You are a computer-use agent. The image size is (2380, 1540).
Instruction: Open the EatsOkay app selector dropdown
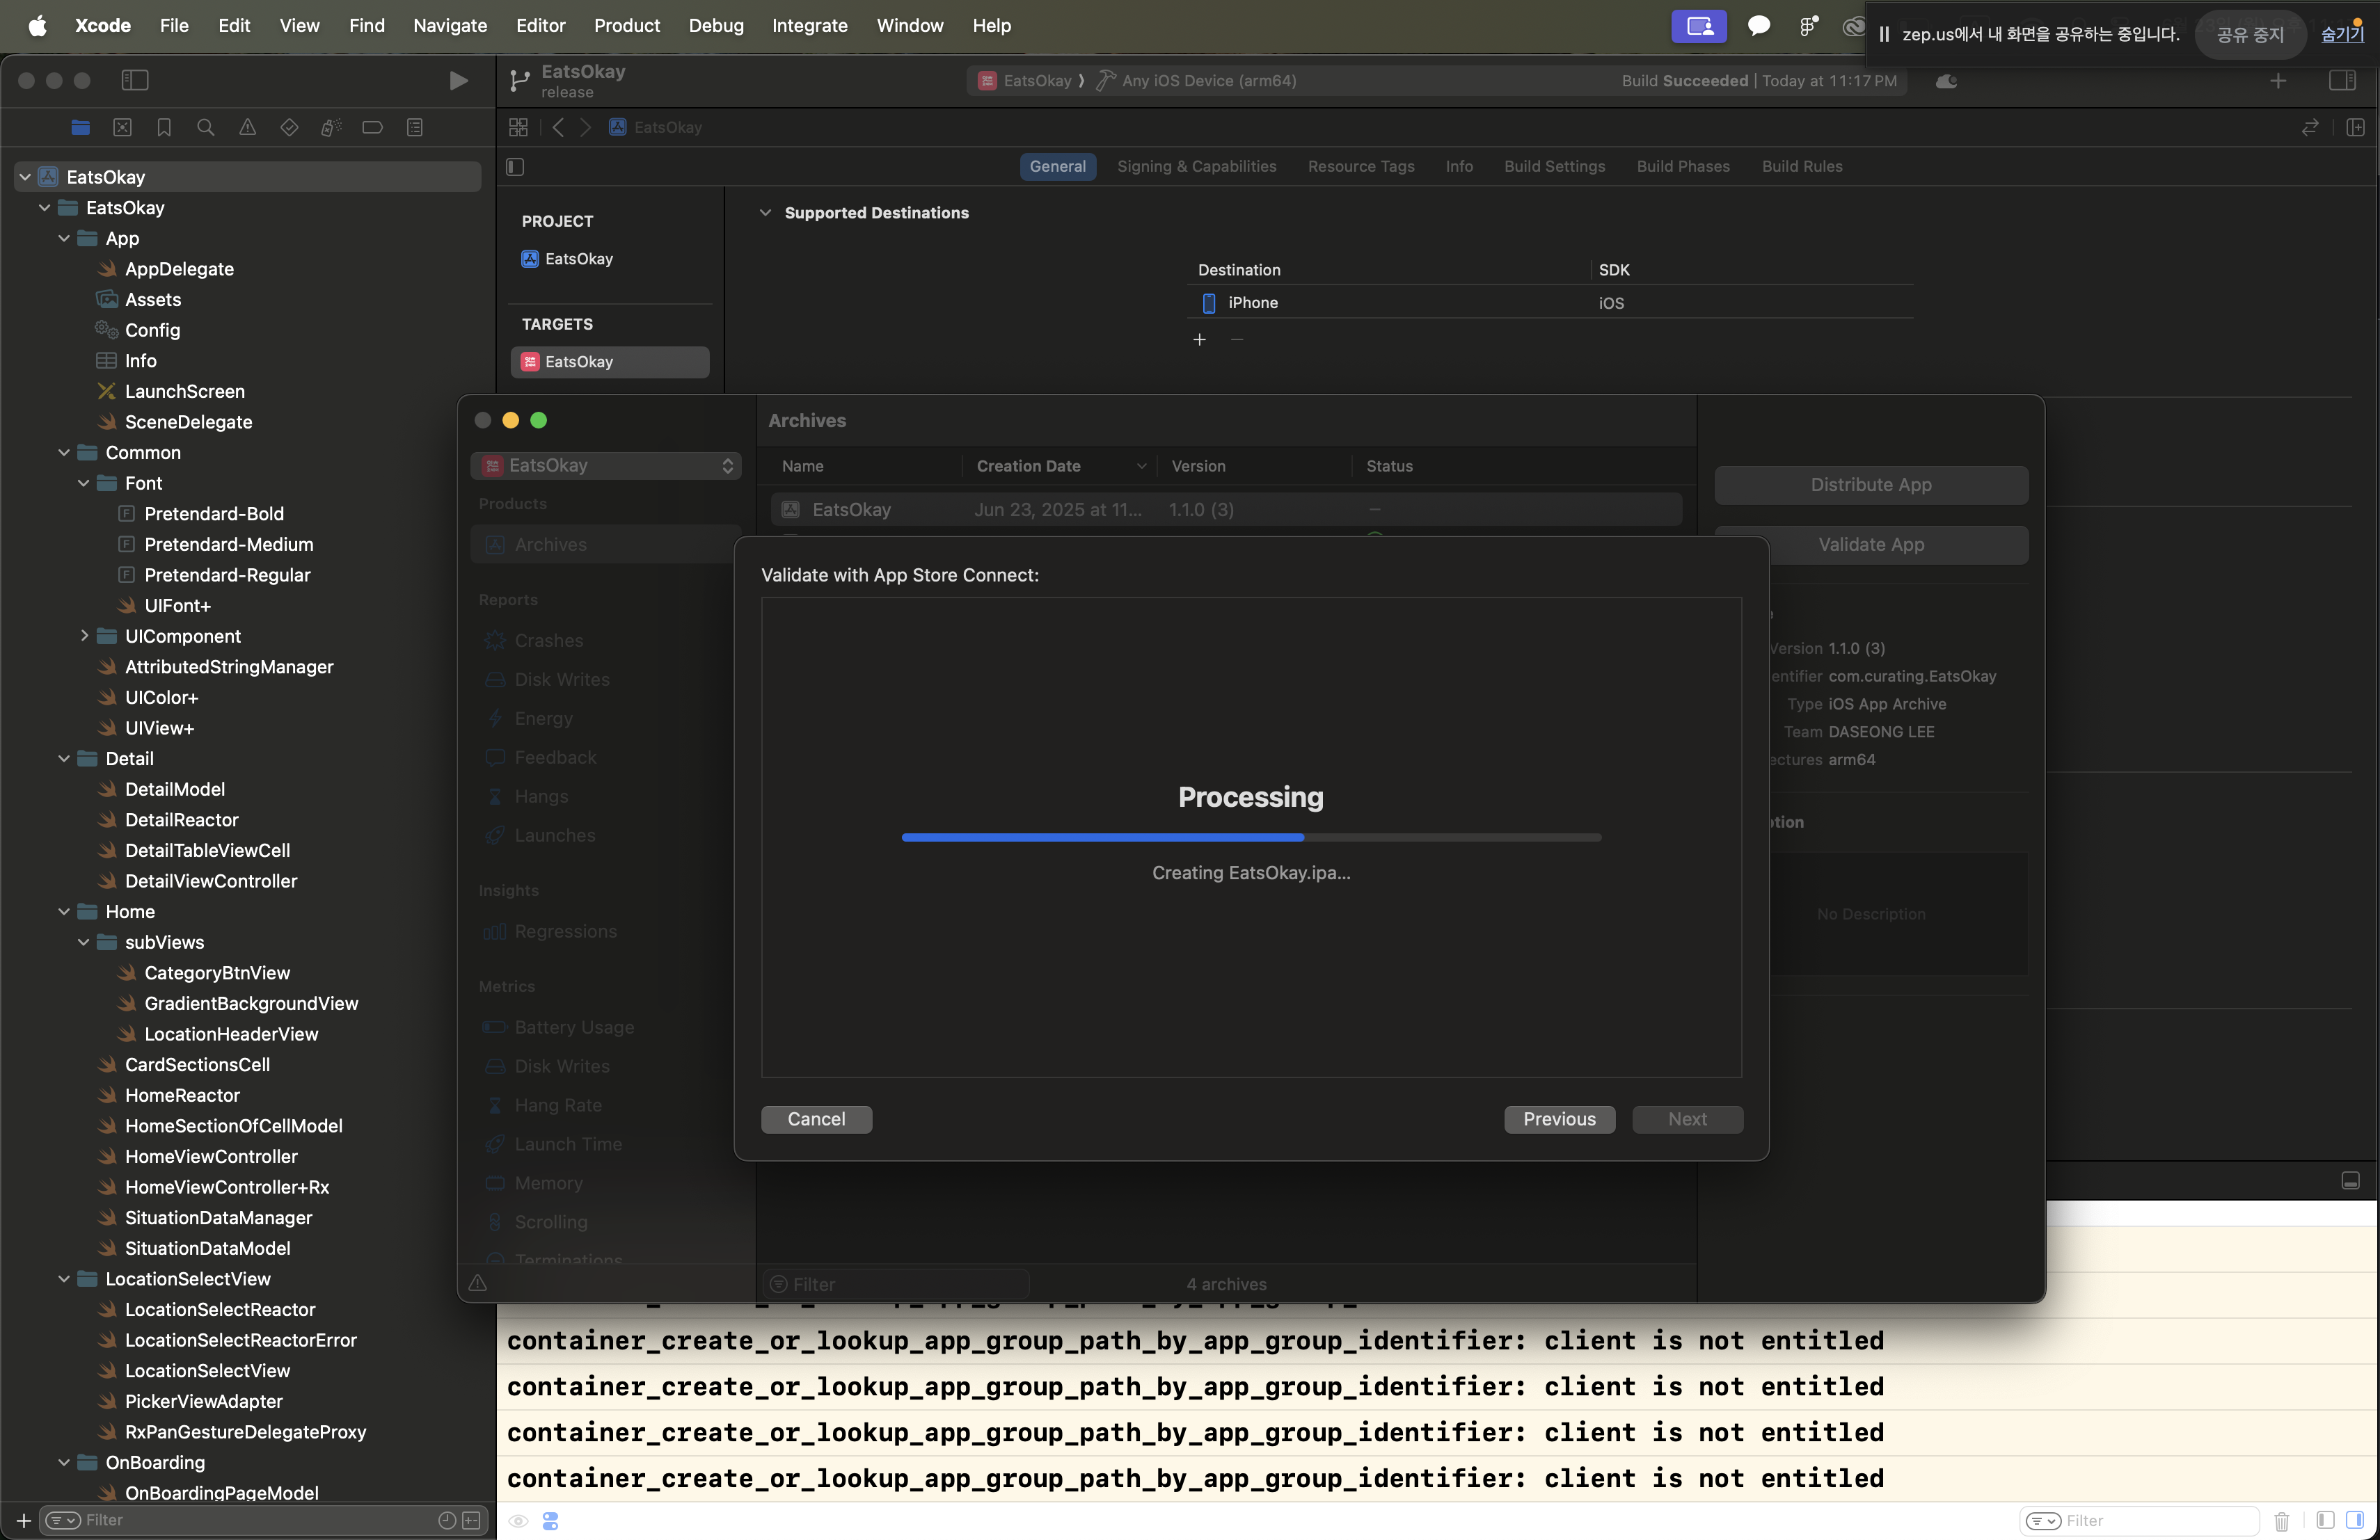pyautogui.click(x=607, y=466)
